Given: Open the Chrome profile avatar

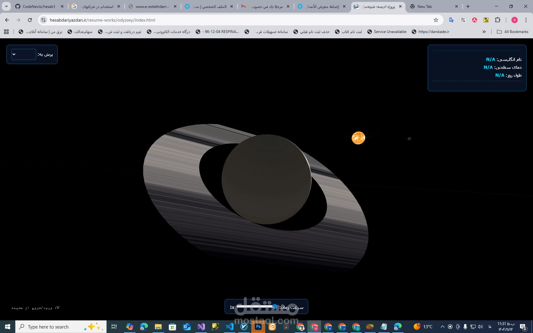Looking at the screenshot, I should click(515, 20).
